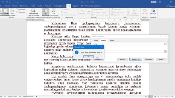Open the ribbon display options icon
The image size is (175, 98).
pyautogui.click(x=160, y=2)
